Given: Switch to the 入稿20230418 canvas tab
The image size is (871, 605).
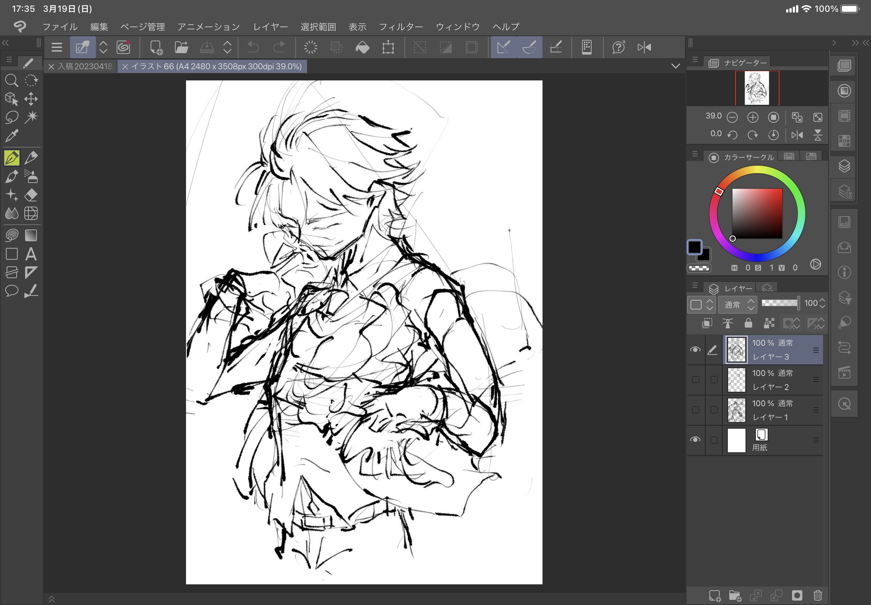Looking at the screenshot, I should [x=85, y=67].
